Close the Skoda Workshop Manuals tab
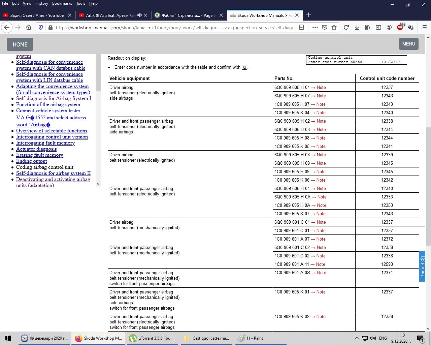431x345 pixels. (x=297, y=15)
